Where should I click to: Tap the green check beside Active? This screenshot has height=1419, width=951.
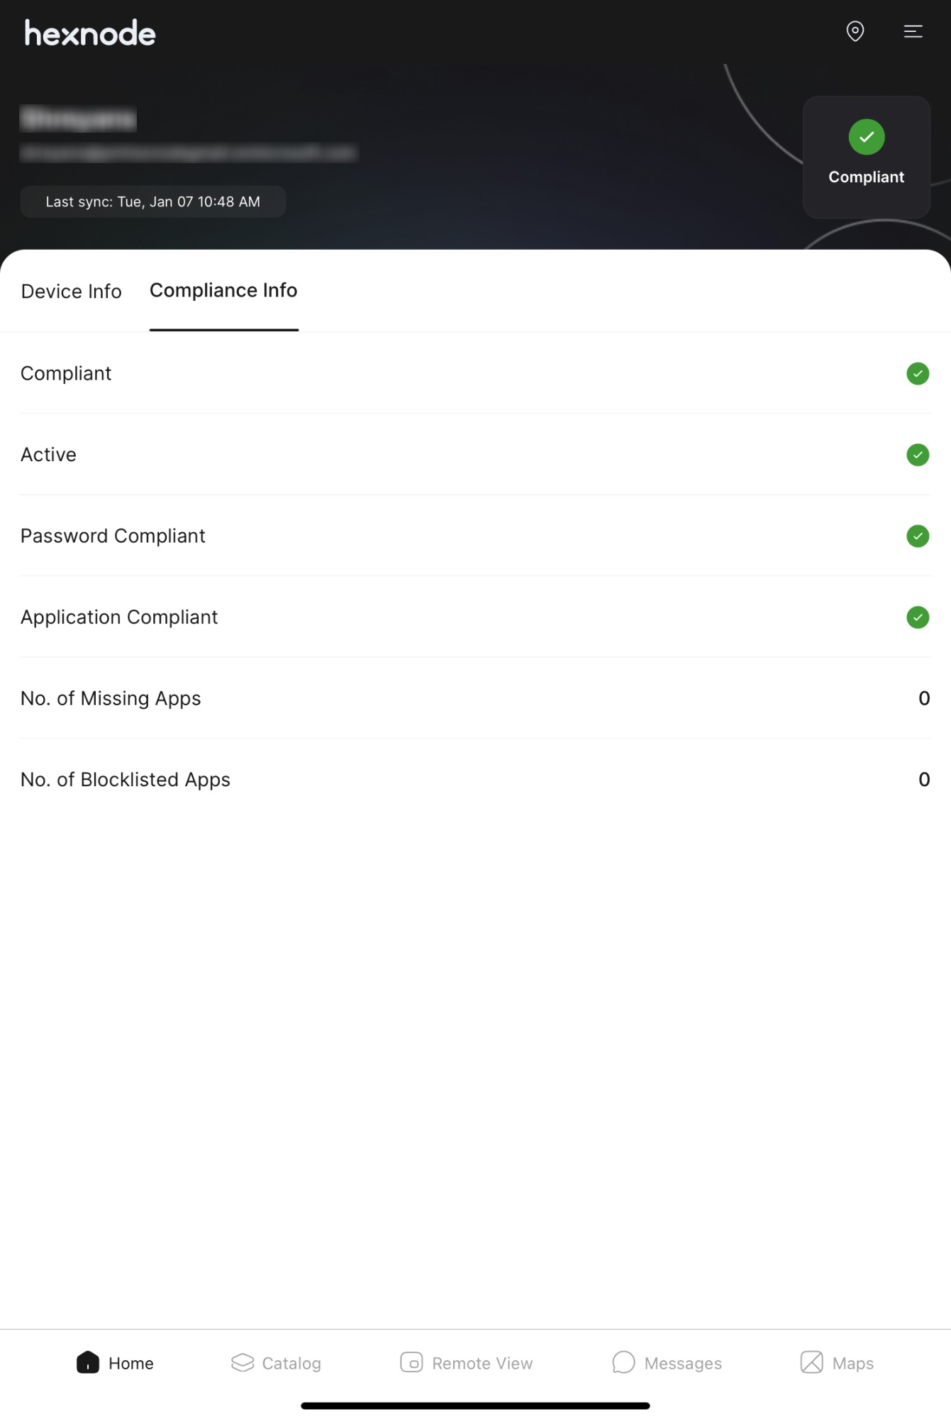click(x=918, y=455)
